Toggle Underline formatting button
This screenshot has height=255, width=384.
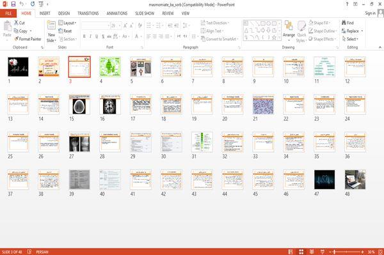[97, 36]
